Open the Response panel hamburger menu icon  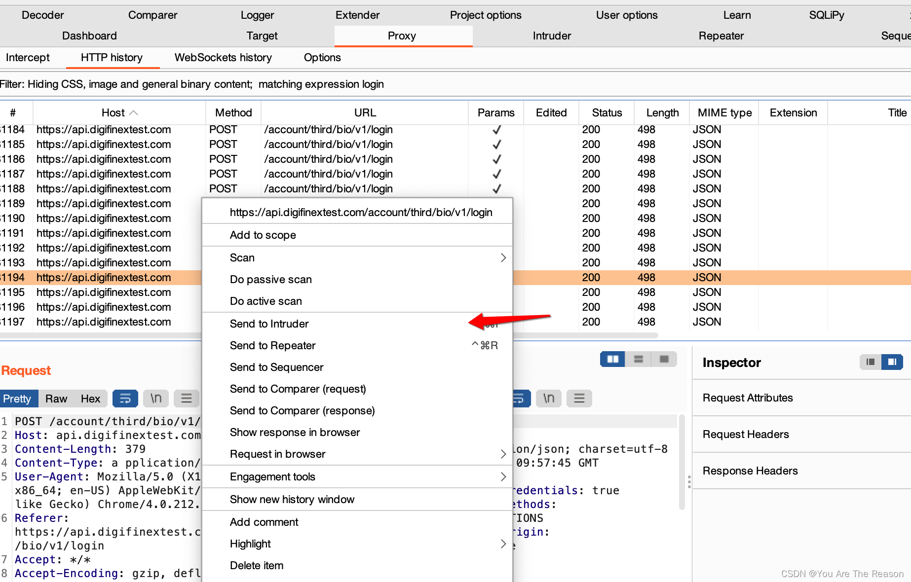[x=579, y=398]
